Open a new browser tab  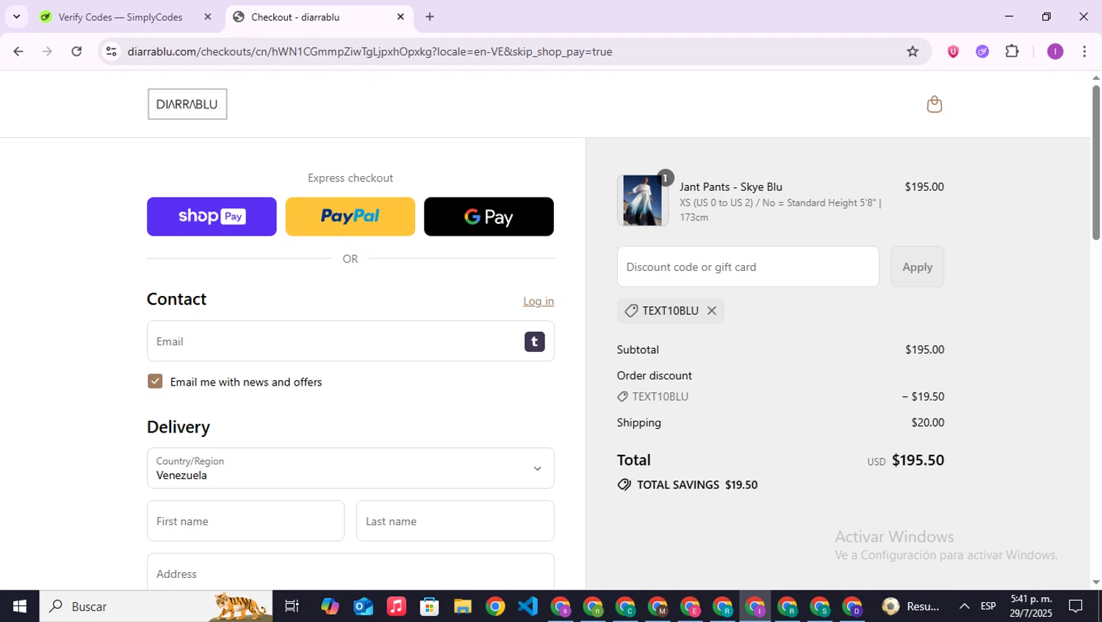click(430, 17)
